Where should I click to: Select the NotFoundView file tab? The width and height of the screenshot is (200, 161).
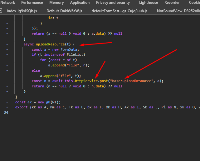[178, 11]
